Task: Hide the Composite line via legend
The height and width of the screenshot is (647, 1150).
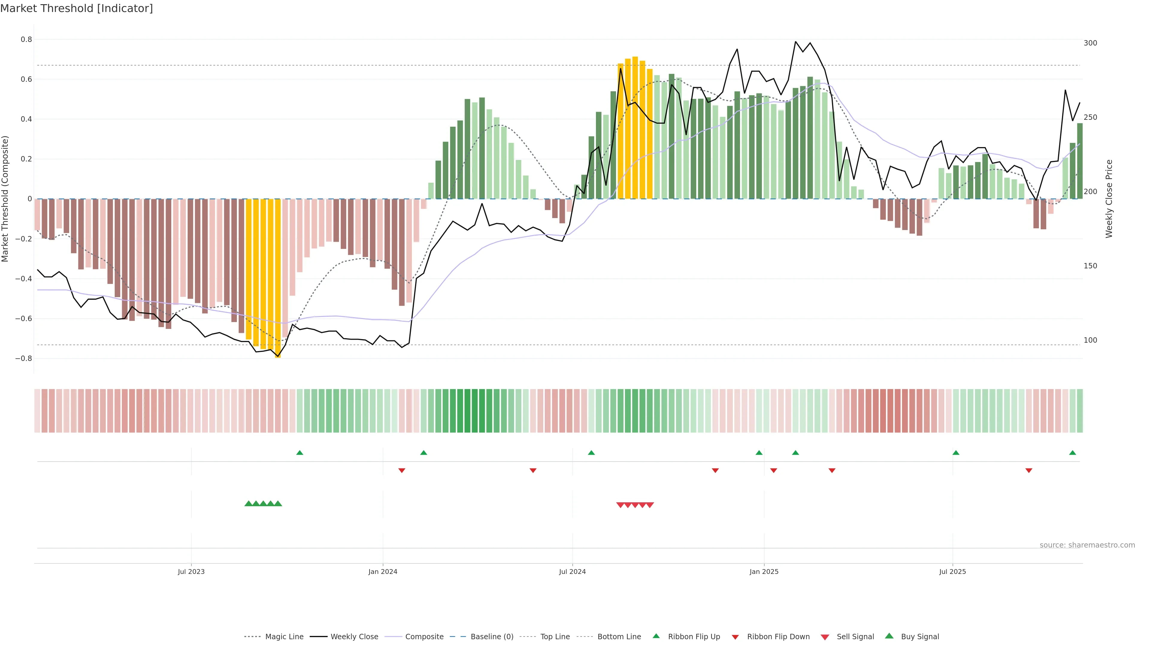Action: coord(424,637)
